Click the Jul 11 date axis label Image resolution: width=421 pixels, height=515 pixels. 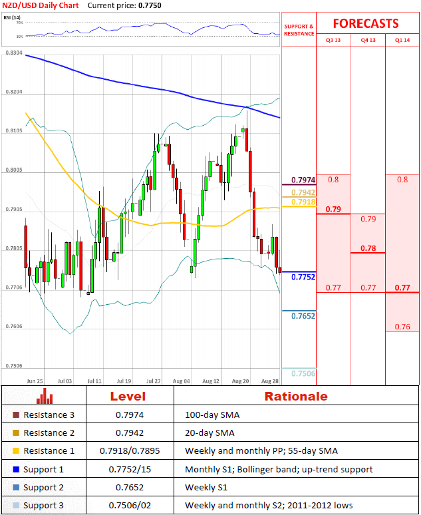[94, 381]
